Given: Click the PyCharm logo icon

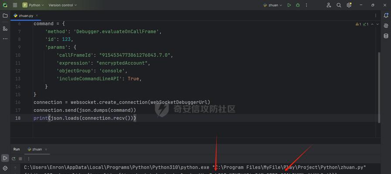Looking at the screenshot, I should point(5,5).
